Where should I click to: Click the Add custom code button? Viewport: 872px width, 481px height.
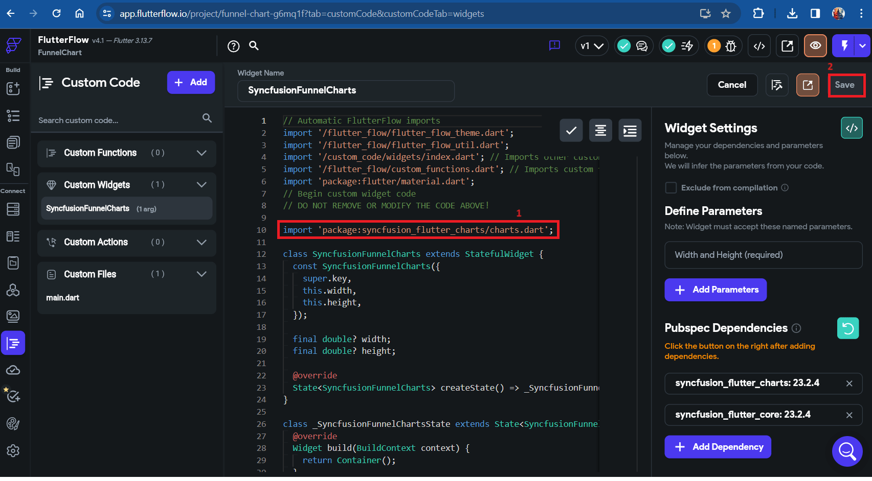click(191, 82)
